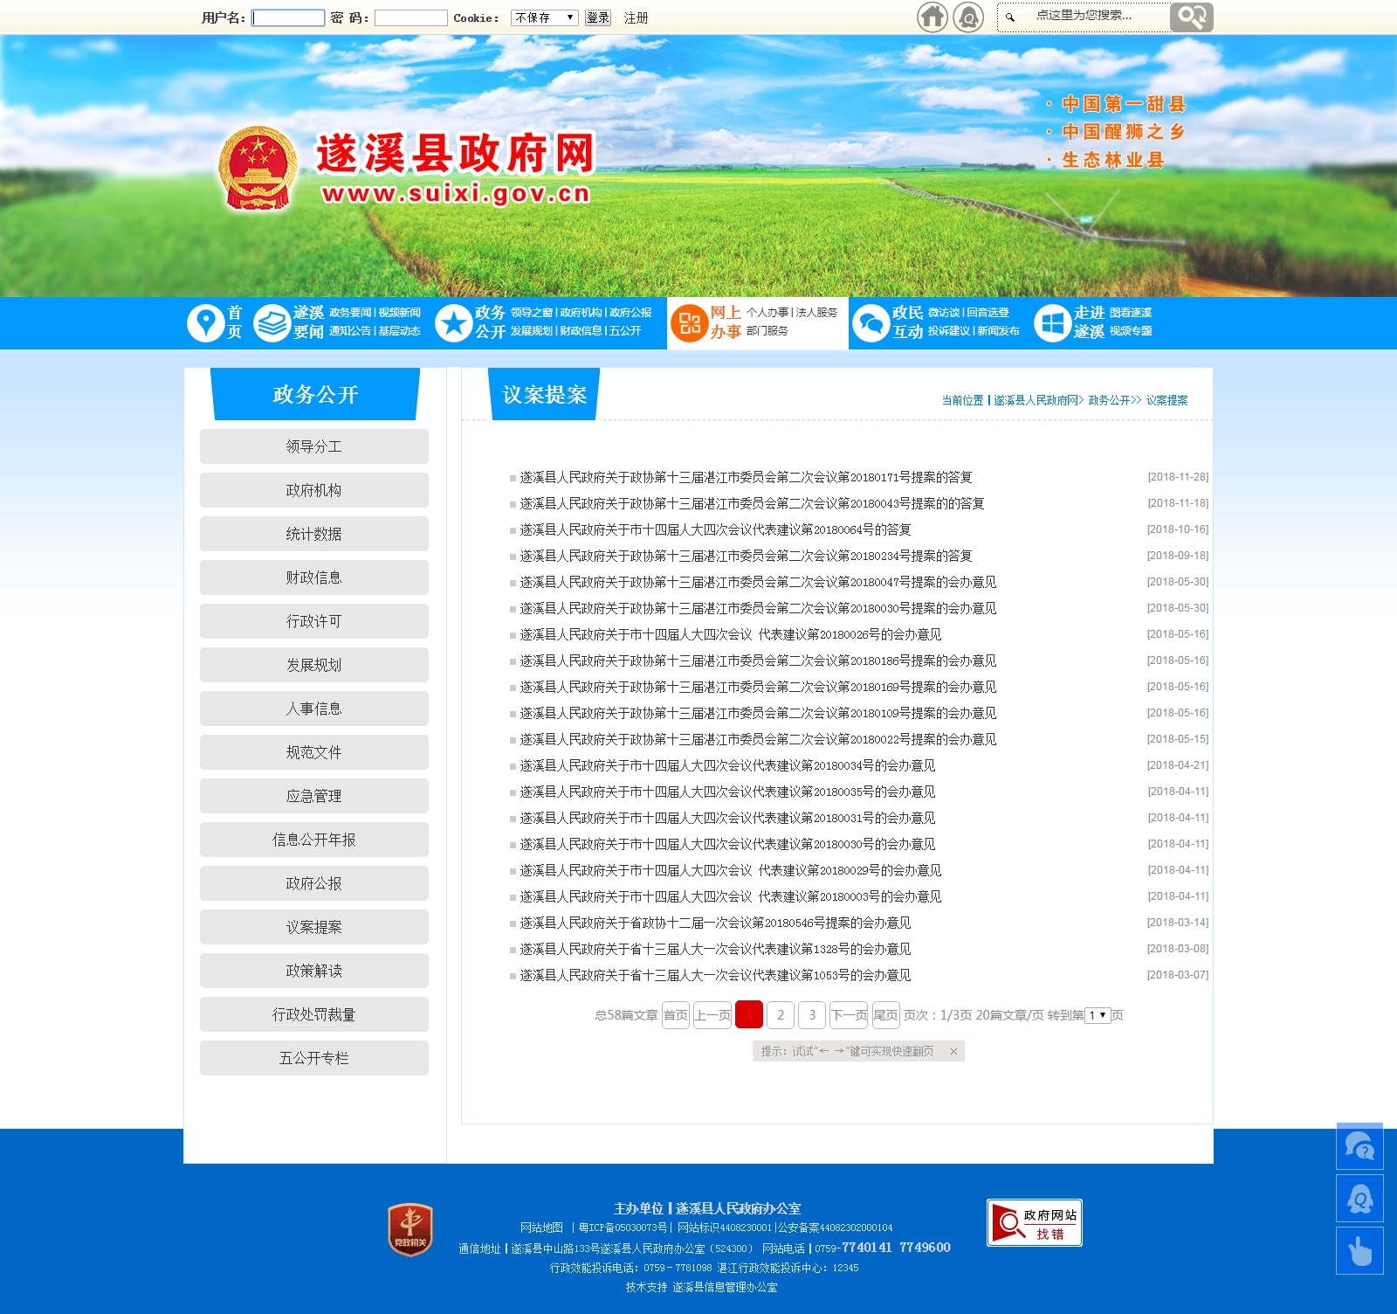Viewport: 1397px width, 1314px height.
Task: Click the location pin home icon in navigation
Action: [x=205, y=322]
